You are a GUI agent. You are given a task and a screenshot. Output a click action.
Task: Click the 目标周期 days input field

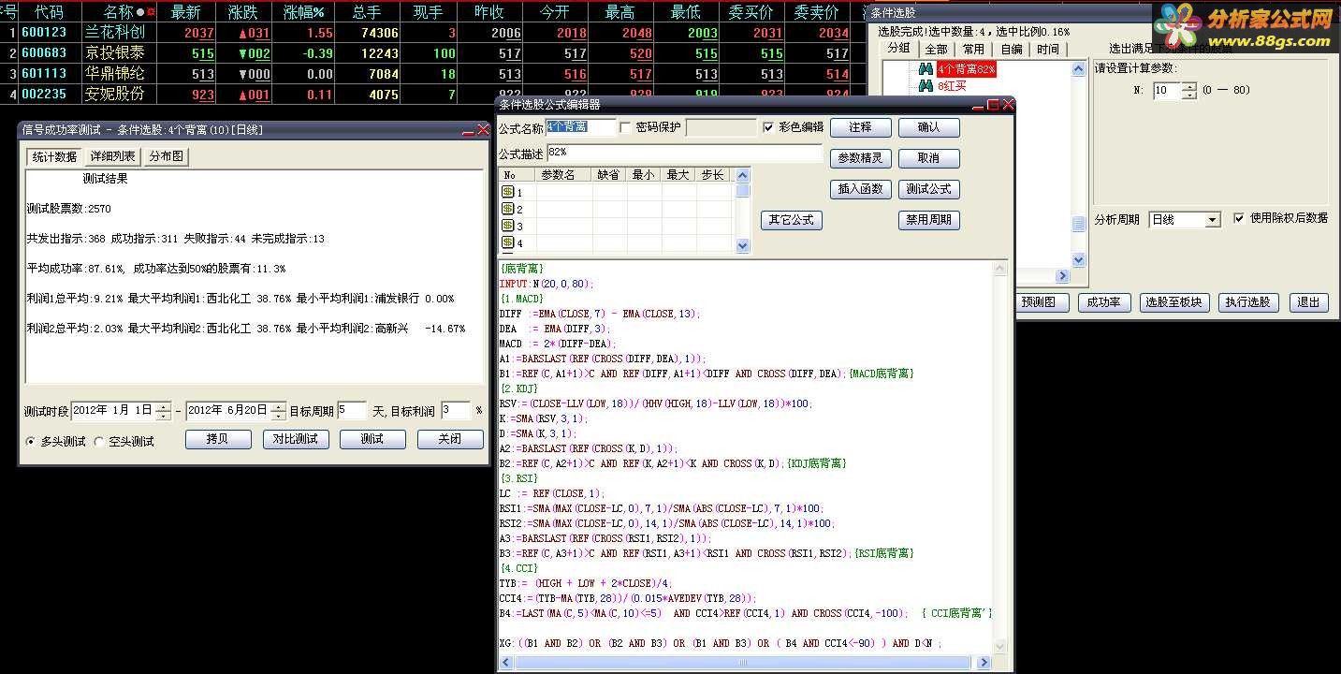pyautogui.click(x=352, y=411)
